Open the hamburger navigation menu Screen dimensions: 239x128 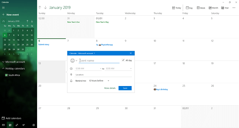(3, 8)
